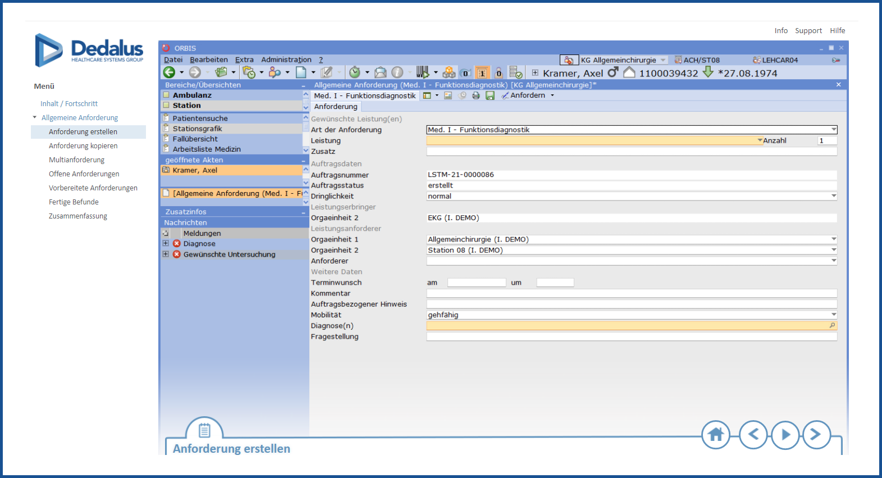Toggle the Ambulanz checkbox
The height and width of the screenshot is (478, 882).
point(166,95)
